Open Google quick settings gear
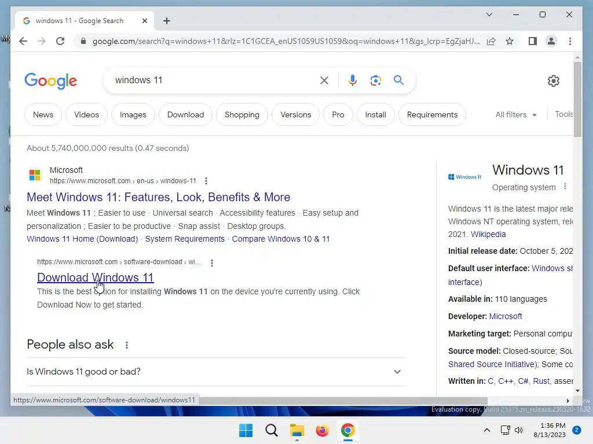This screenshot has height=444, width=593. [553, 80]
